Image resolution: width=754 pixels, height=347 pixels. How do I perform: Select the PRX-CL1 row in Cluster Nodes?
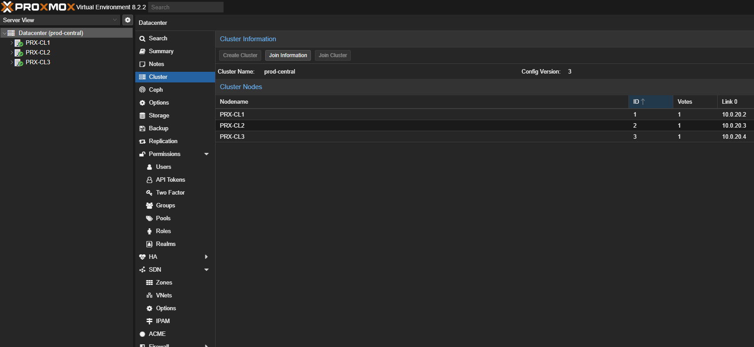click(484, 114)
